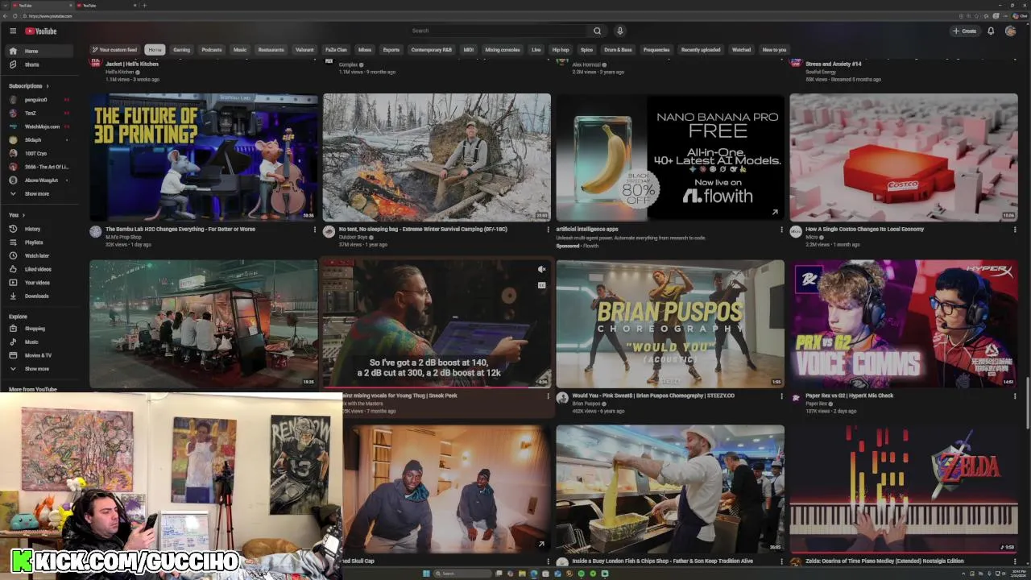This screenshot has height=580, width=1031.
Task: Click the Create button
Action: 964,31
